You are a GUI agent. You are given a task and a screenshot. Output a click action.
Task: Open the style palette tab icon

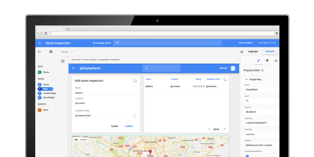267,60
